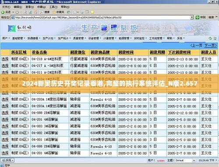The image size is (219, 167).
Task: Click the company logo in header
Action: coord(19,28)
